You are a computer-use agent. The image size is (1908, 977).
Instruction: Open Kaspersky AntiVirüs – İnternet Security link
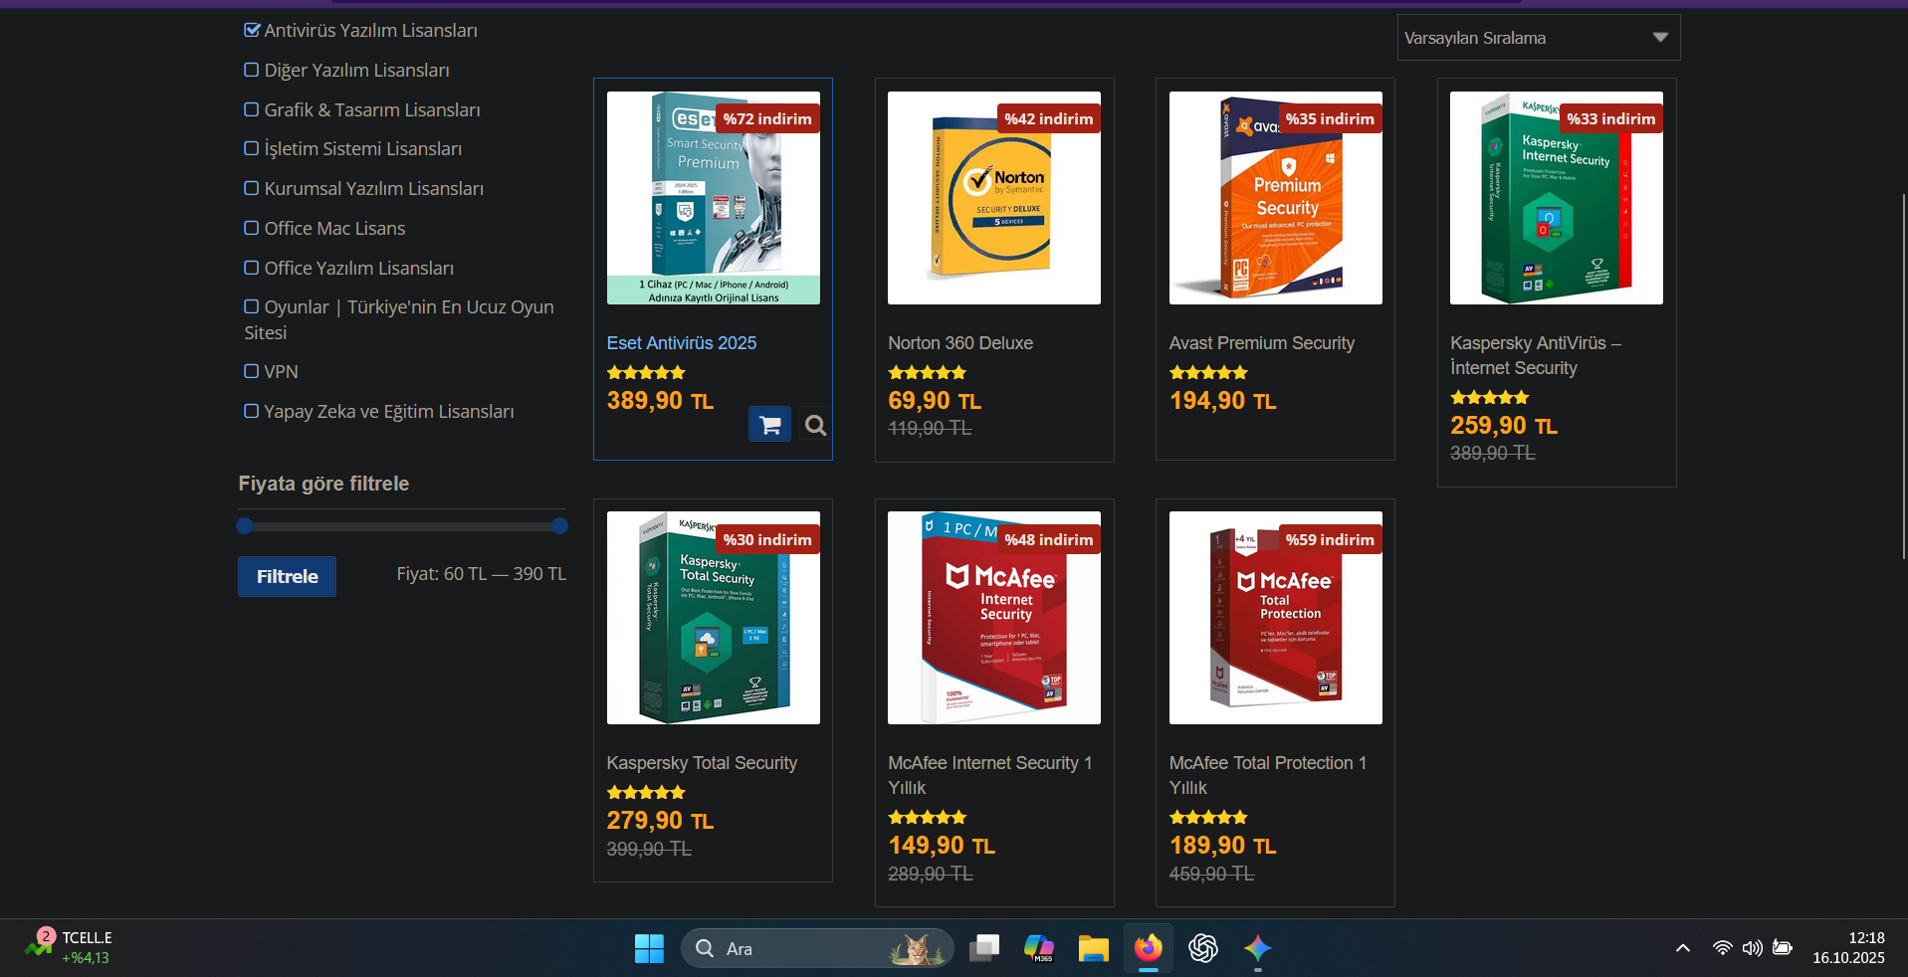[1536, 355]
